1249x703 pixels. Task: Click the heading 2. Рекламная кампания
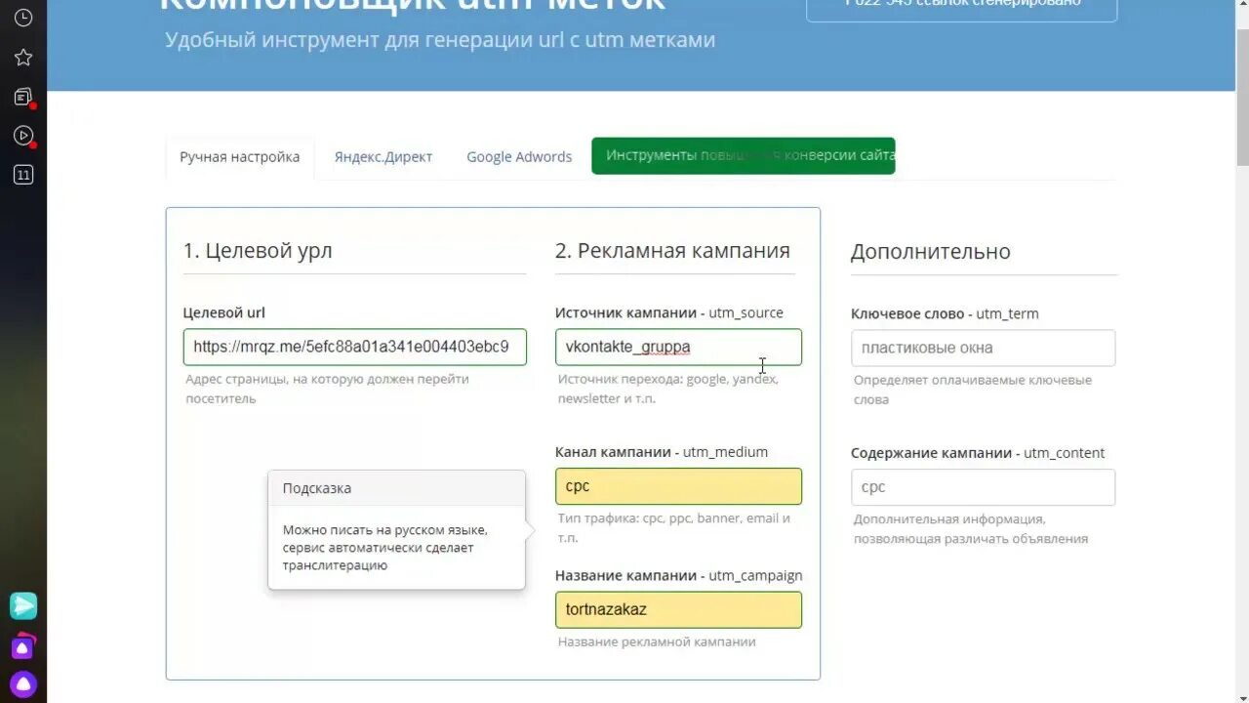(672, 251)
